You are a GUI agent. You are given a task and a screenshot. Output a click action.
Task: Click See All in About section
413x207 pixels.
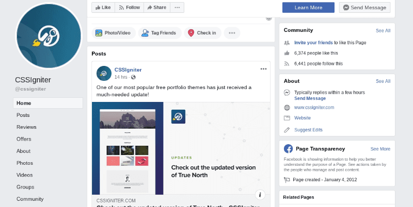click(x=383, y=81)
